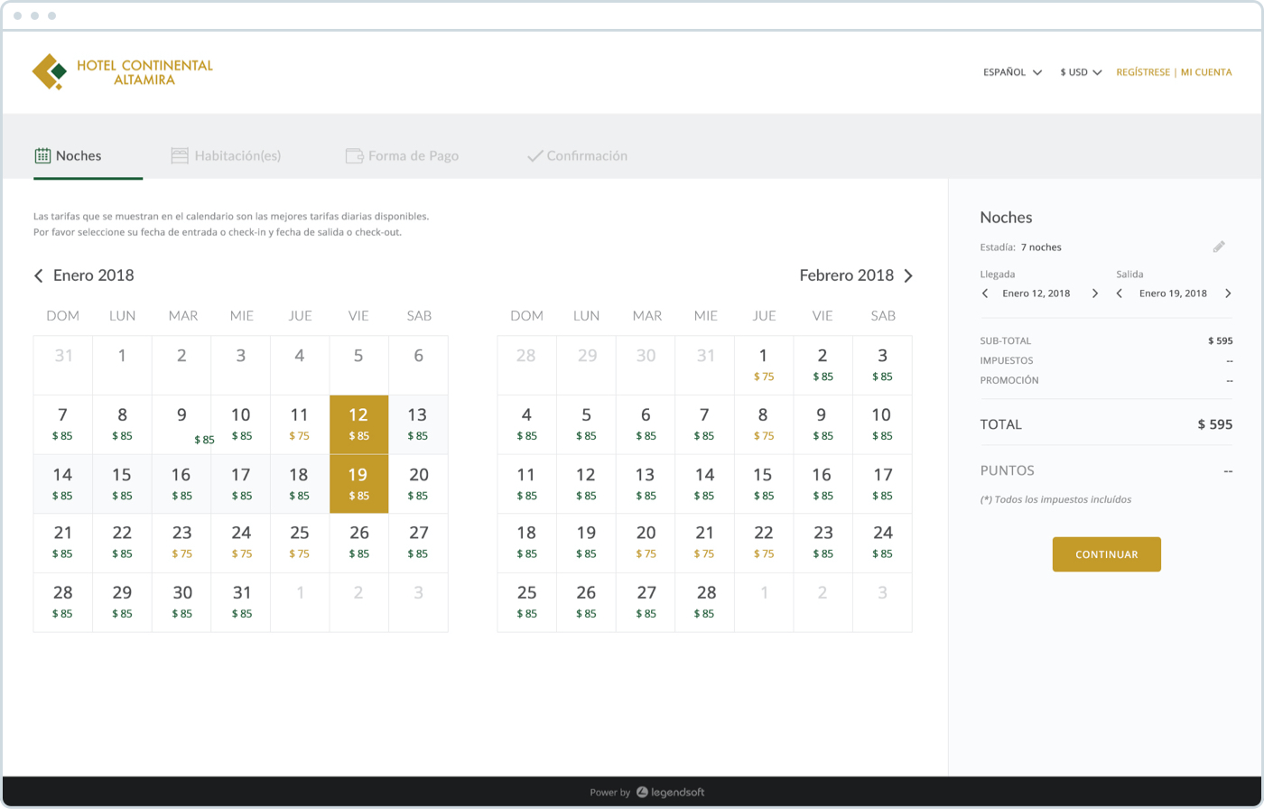
Task: Move arrival date back with Llegada left arrow
Action: pyautogui.click(x=985, y=293)
